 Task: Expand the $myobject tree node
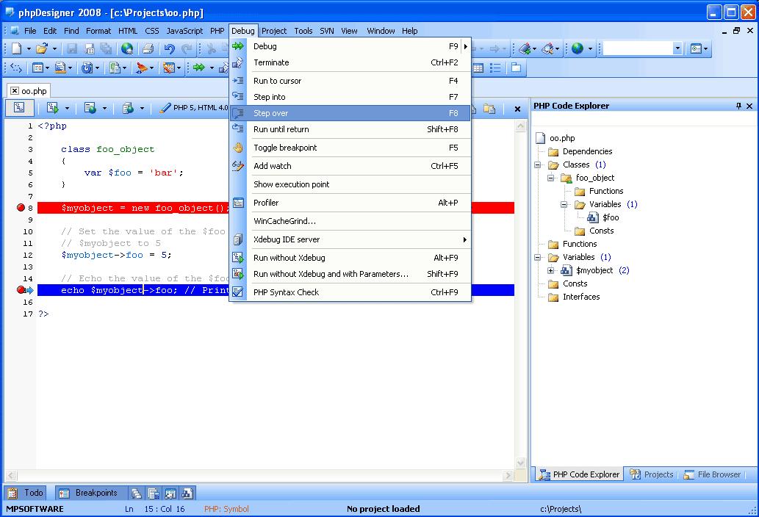pos(550,270)
